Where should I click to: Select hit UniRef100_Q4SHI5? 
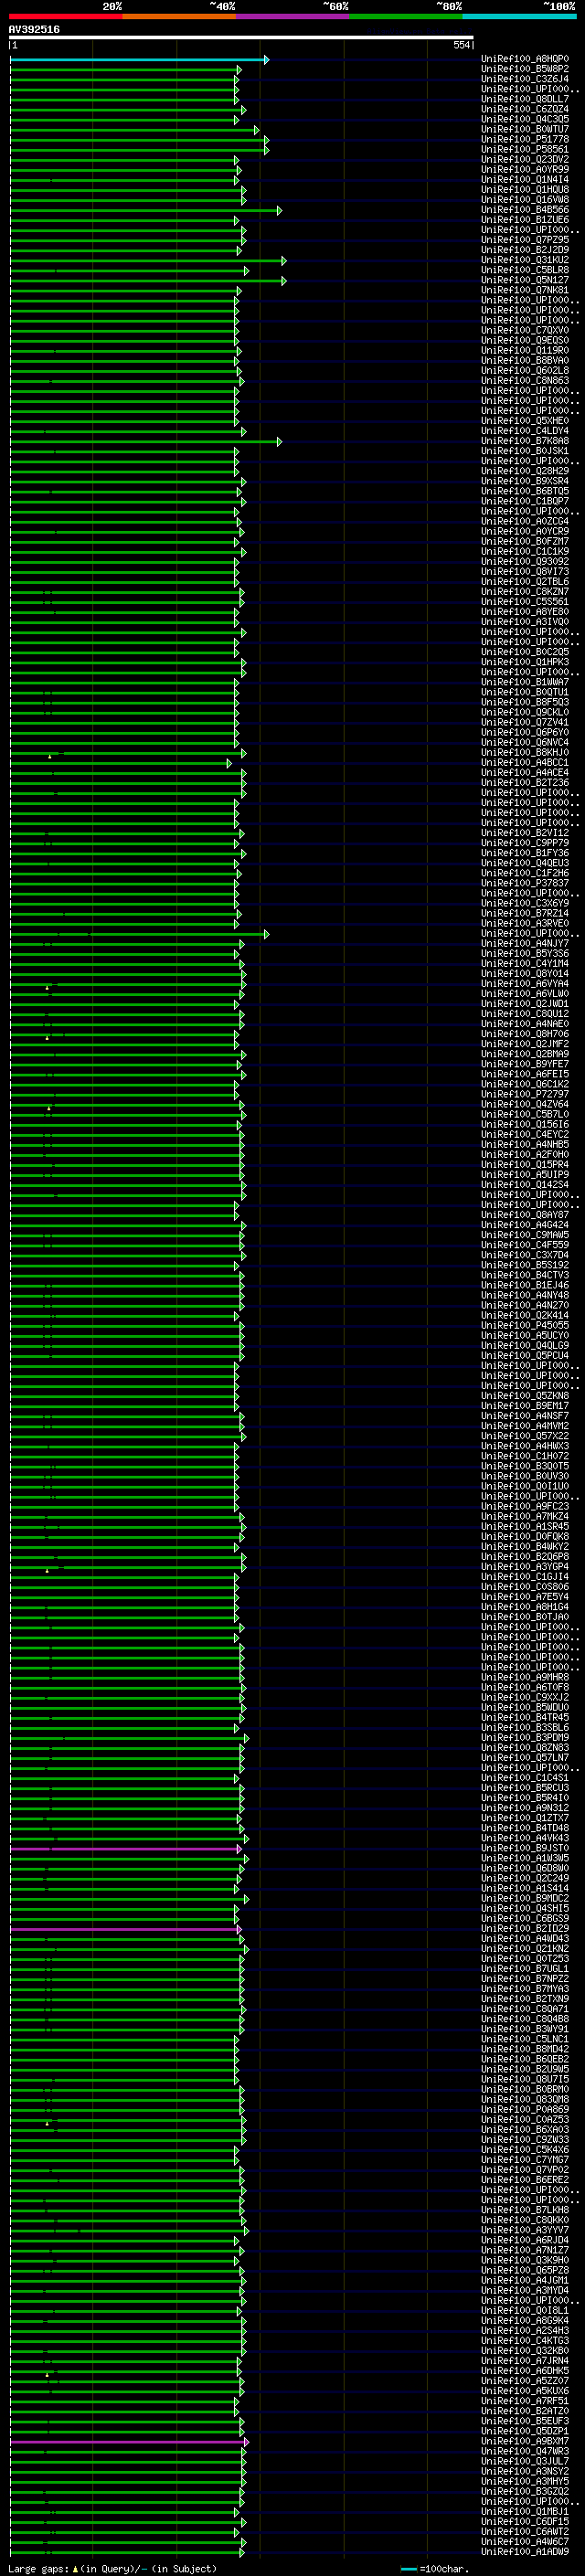(525, 1908)
